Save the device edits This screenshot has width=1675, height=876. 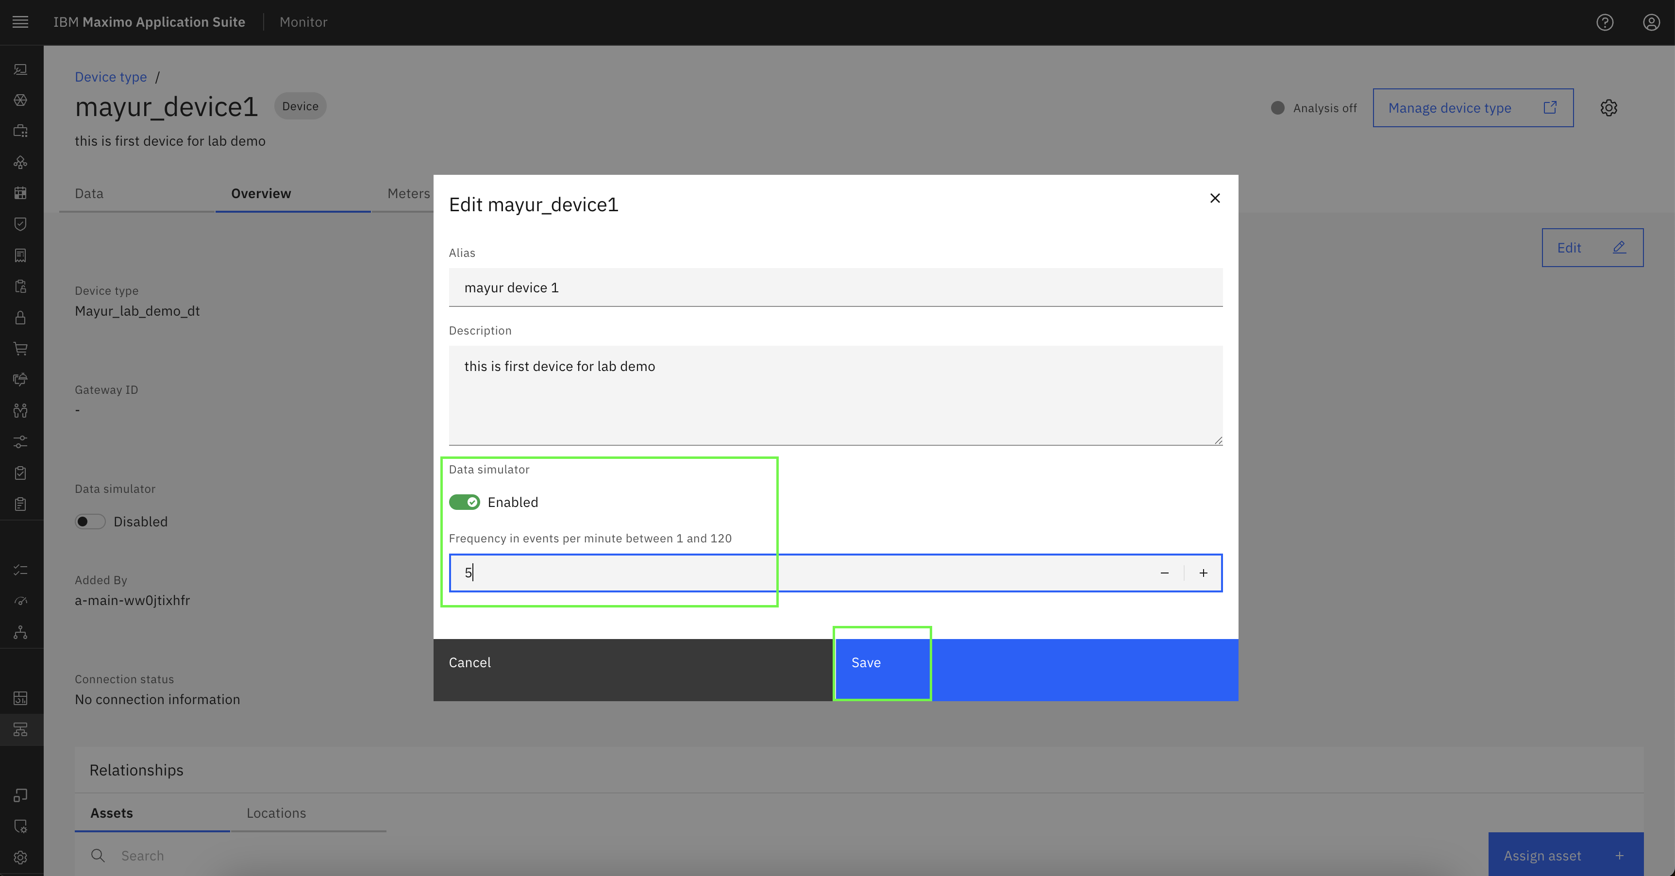coord(1037,670)
